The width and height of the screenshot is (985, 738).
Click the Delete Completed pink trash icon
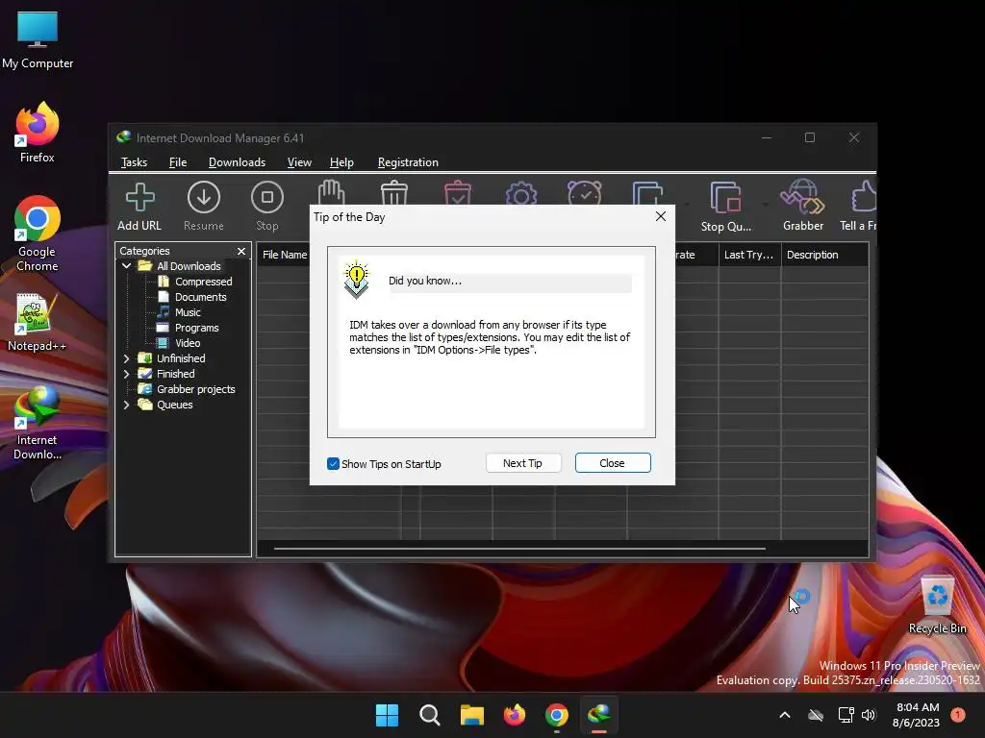(457, 192)
